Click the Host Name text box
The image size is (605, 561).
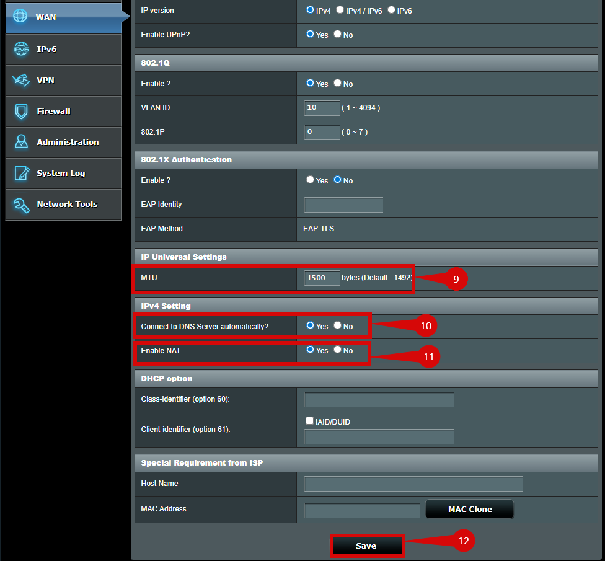click(413, 484)
